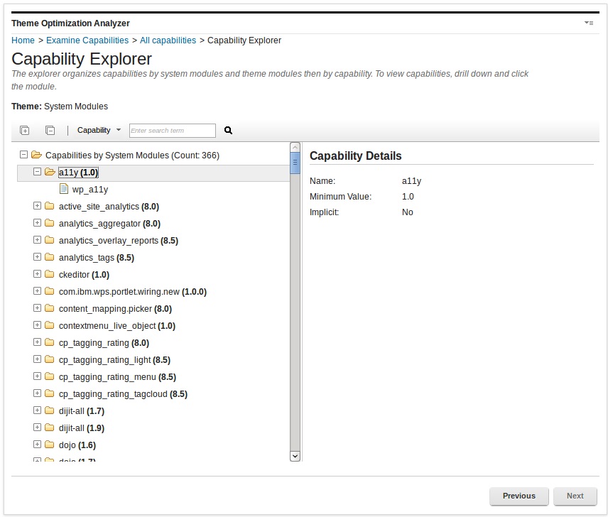Select cp_tagging_rating_menu (8.5) in tree
This screenshot has height=517, width=608.
(x=117, y=377)
